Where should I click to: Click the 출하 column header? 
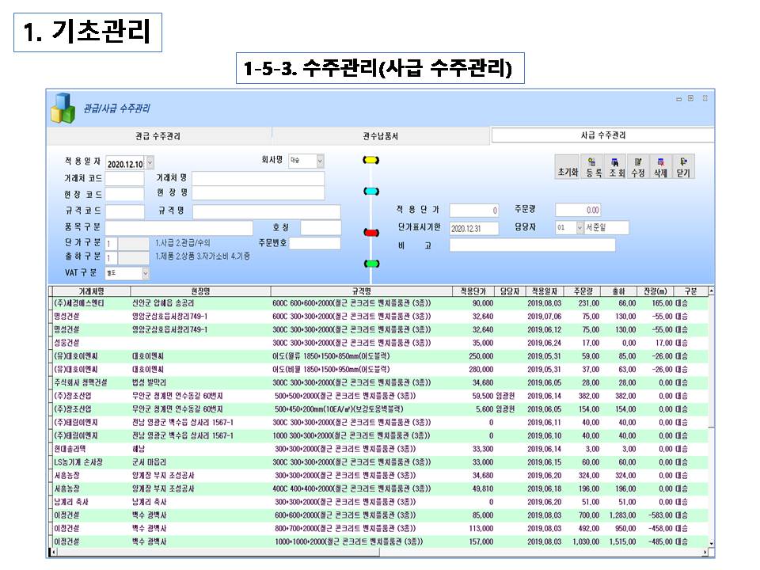pyautogui.click(x=619, y=291)
